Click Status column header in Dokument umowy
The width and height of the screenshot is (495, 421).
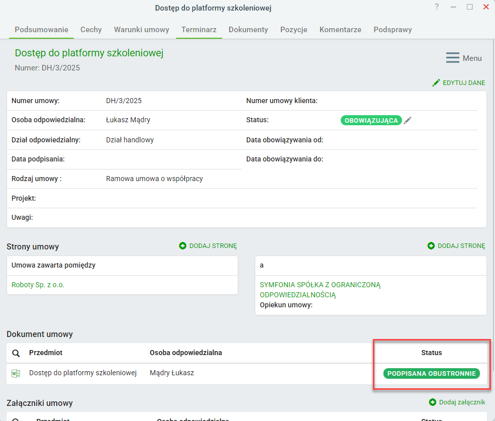tap(431, 353)
